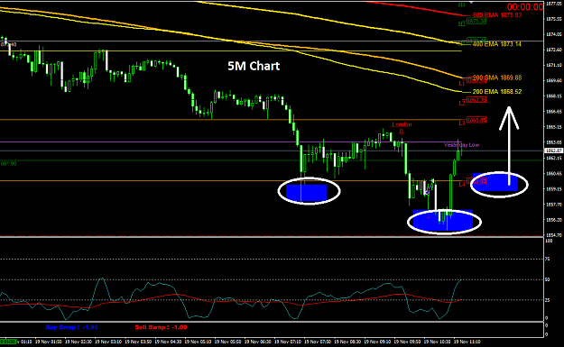Image resolution: width=564 pixels, height=347 pixels.
Task: Click the "19 Nov 07:10" time label
Action: click(x=287, y=342)
